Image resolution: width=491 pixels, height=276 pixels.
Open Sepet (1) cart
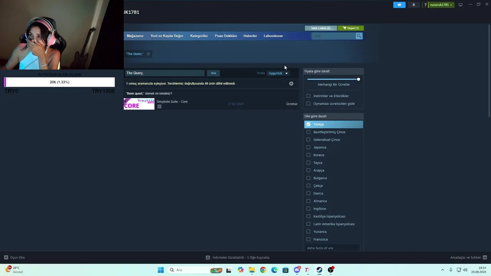351,28
